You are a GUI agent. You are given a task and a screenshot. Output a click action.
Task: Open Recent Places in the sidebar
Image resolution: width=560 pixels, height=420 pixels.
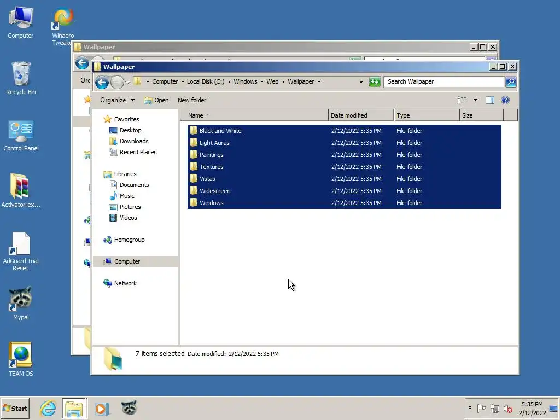tap(132, 152)
